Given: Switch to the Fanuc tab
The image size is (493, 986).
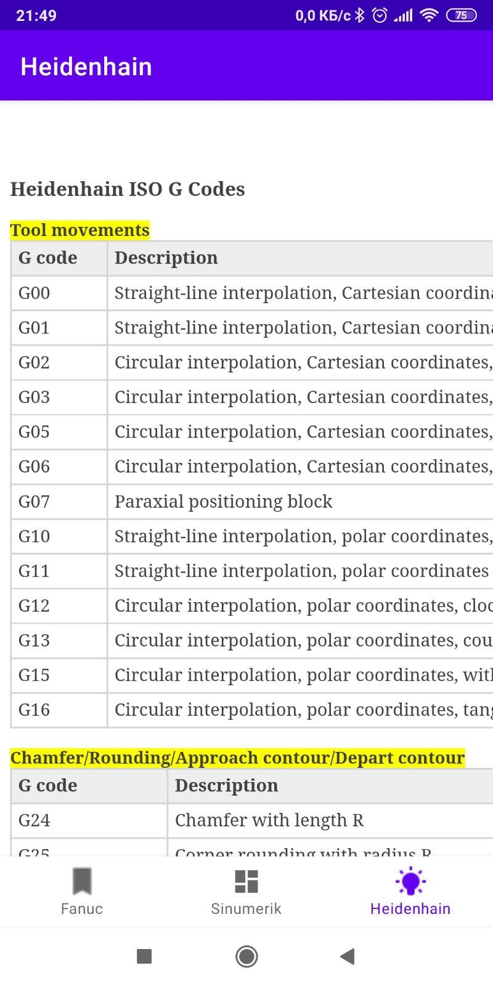Looking at the screenshot, I should [x=82, y=891].
